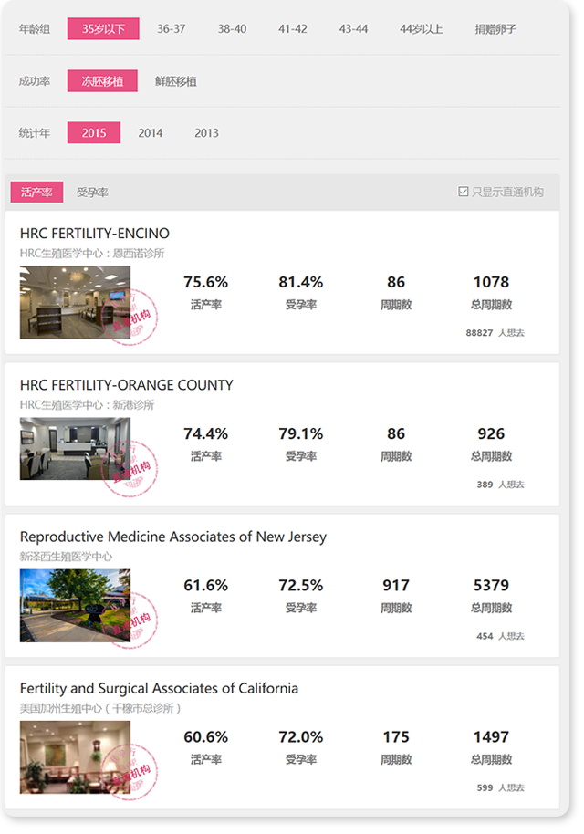
Task: Open Fertility and Surgical Associates of California
Action: click(x=159, y=688)
